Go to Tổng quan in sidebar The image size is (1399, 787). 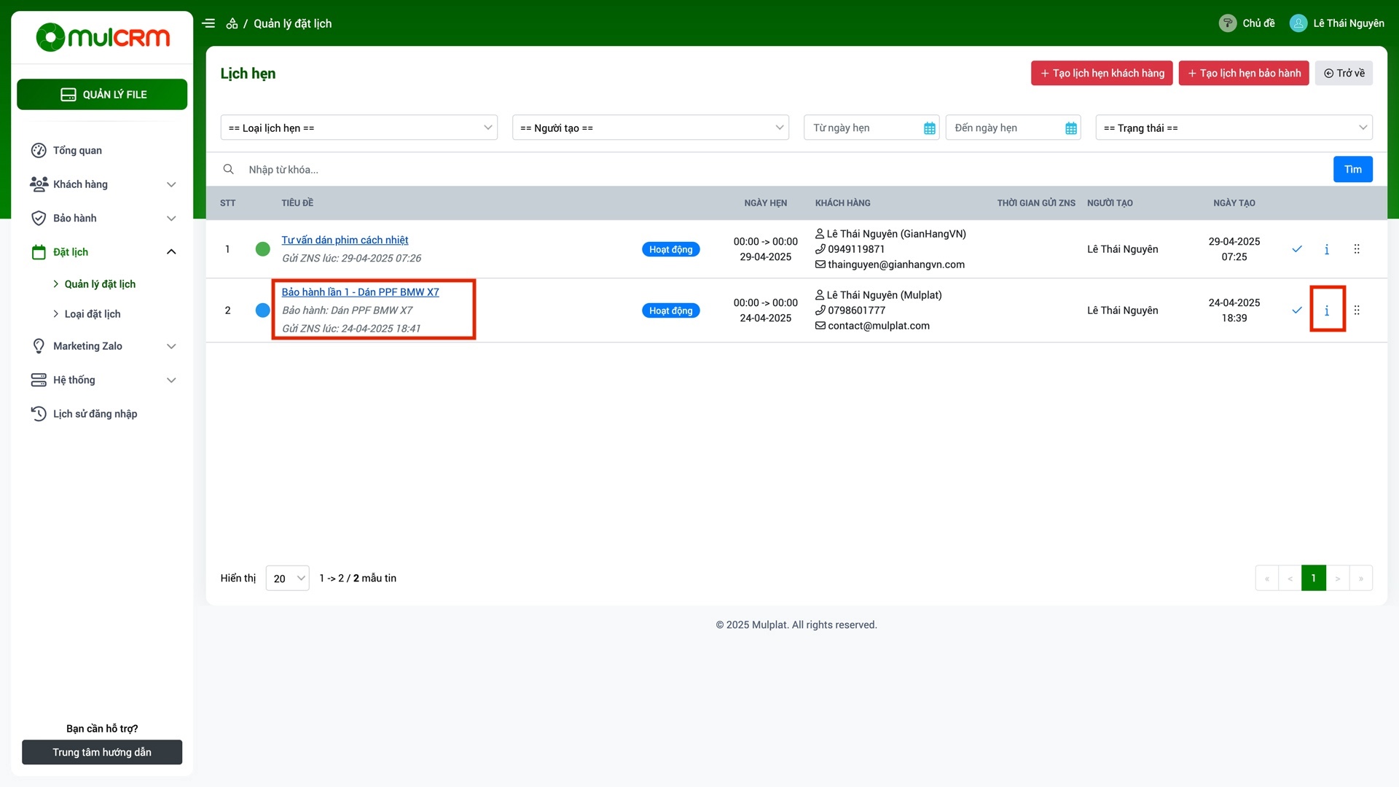[x=77, y=150]
